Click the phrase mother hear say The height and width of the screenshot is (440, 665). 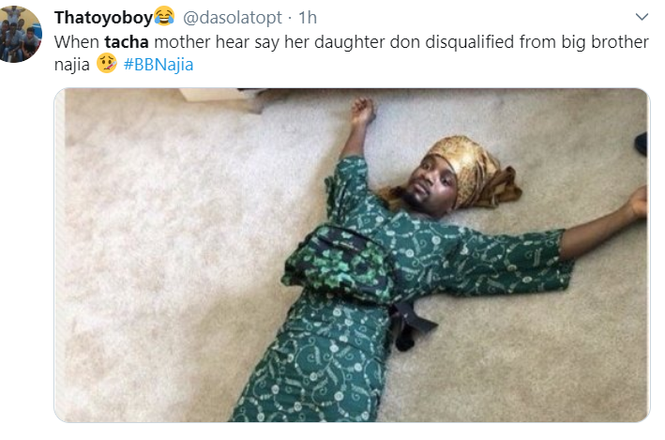click(217, 42)
